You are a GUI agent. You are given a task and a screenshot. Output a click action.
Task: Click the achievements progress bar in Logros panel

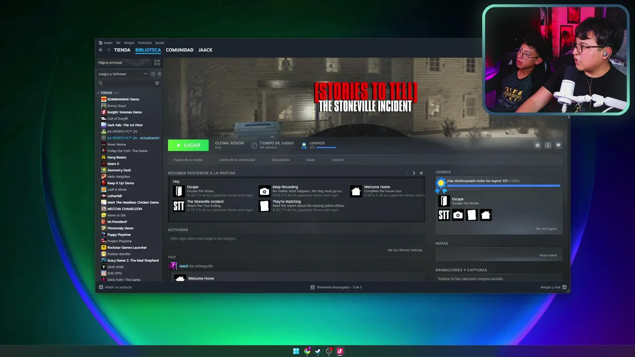tap(503, 186)
